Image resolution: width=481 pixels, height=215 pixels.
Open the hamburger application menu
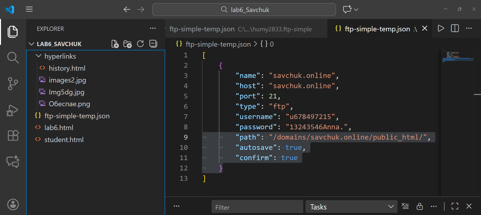(x=29, y=10)
